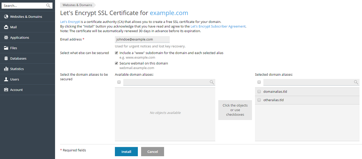This screenshot has width=362, height=159.
Task: Click the Statistics bar chart icon
Action: [6, 69]
